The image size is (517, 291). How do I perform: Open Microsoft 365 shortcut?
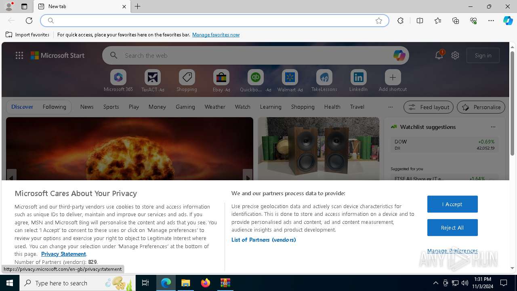(x=118, y=80)
